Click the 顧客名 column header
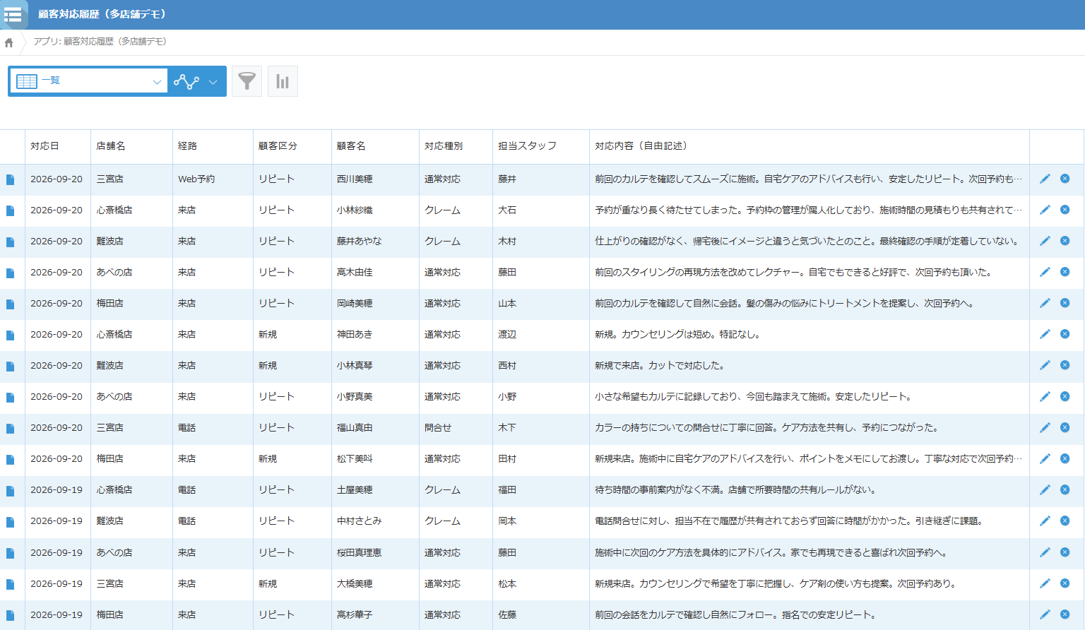 click(x=351, y=146)
